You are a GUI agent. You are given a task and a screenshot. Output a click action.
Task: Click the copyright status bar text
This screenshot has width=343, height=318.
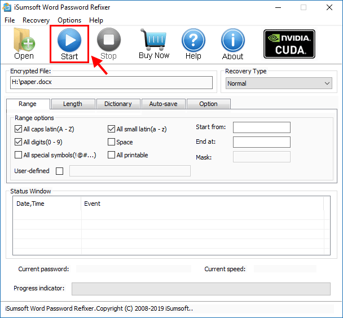(99, 308)
